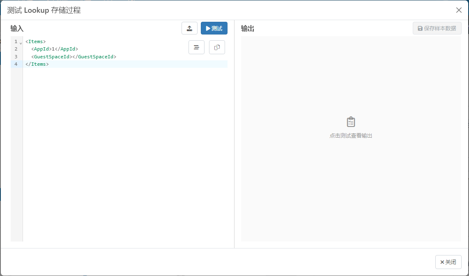Click the upload icon button beside 测试
This screenshot has width=469, height=276.
tap(189, 28)
